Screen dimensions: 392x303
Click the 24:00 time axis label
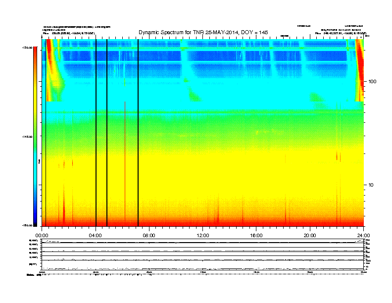363,236
